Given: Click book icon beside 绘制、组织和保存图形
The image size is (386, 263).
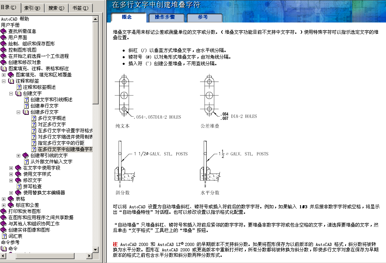Looking at the screenshot, I should [3, 44].
